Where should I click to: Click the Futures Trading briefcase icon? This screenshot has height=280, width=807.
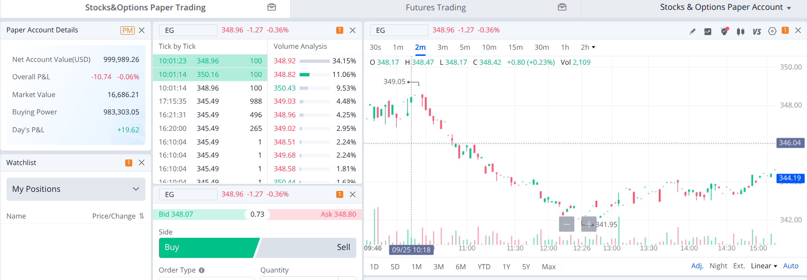pos(562,7)
